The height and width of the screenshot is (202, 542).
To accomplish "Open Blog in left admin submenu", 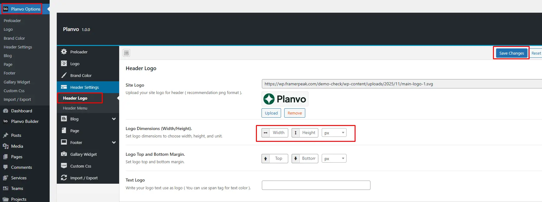I will (x=8, y=56).
